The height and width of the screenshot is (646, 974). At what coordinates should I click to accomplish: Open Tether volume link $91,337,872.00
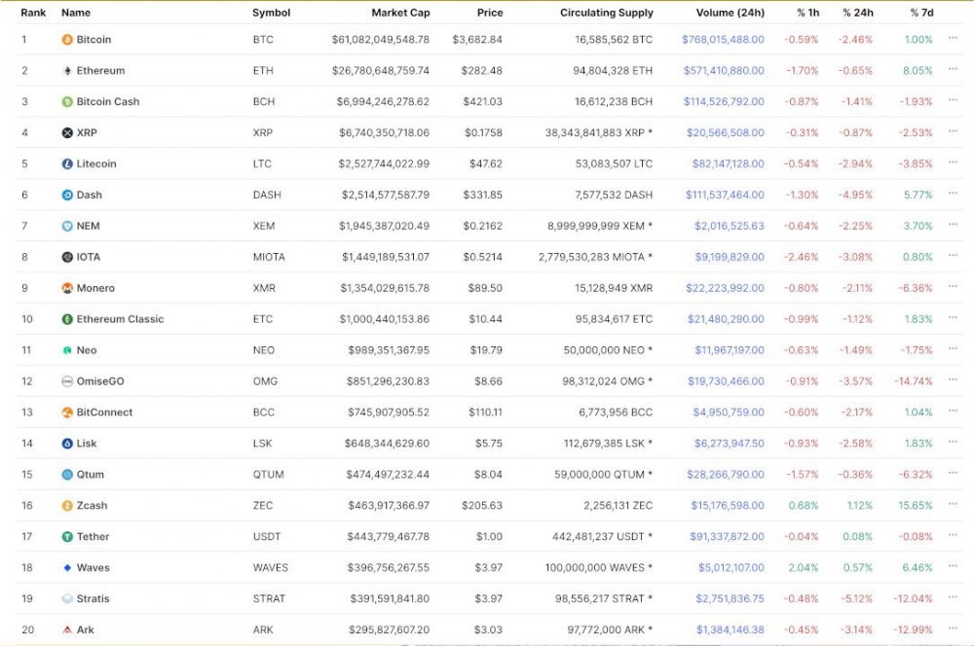(727, 536)
